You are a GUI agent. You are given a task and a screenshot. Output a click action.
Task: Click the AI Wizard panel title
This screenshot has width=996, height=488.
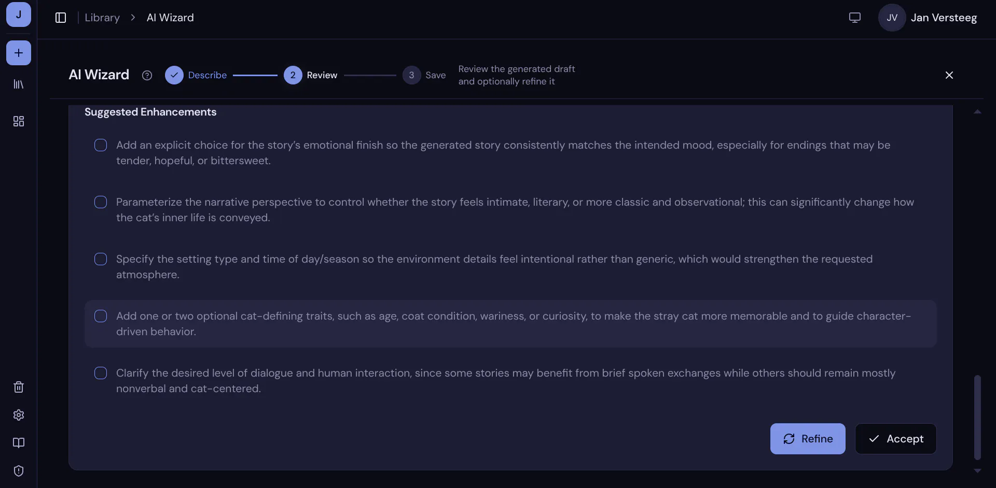(99, 75)
